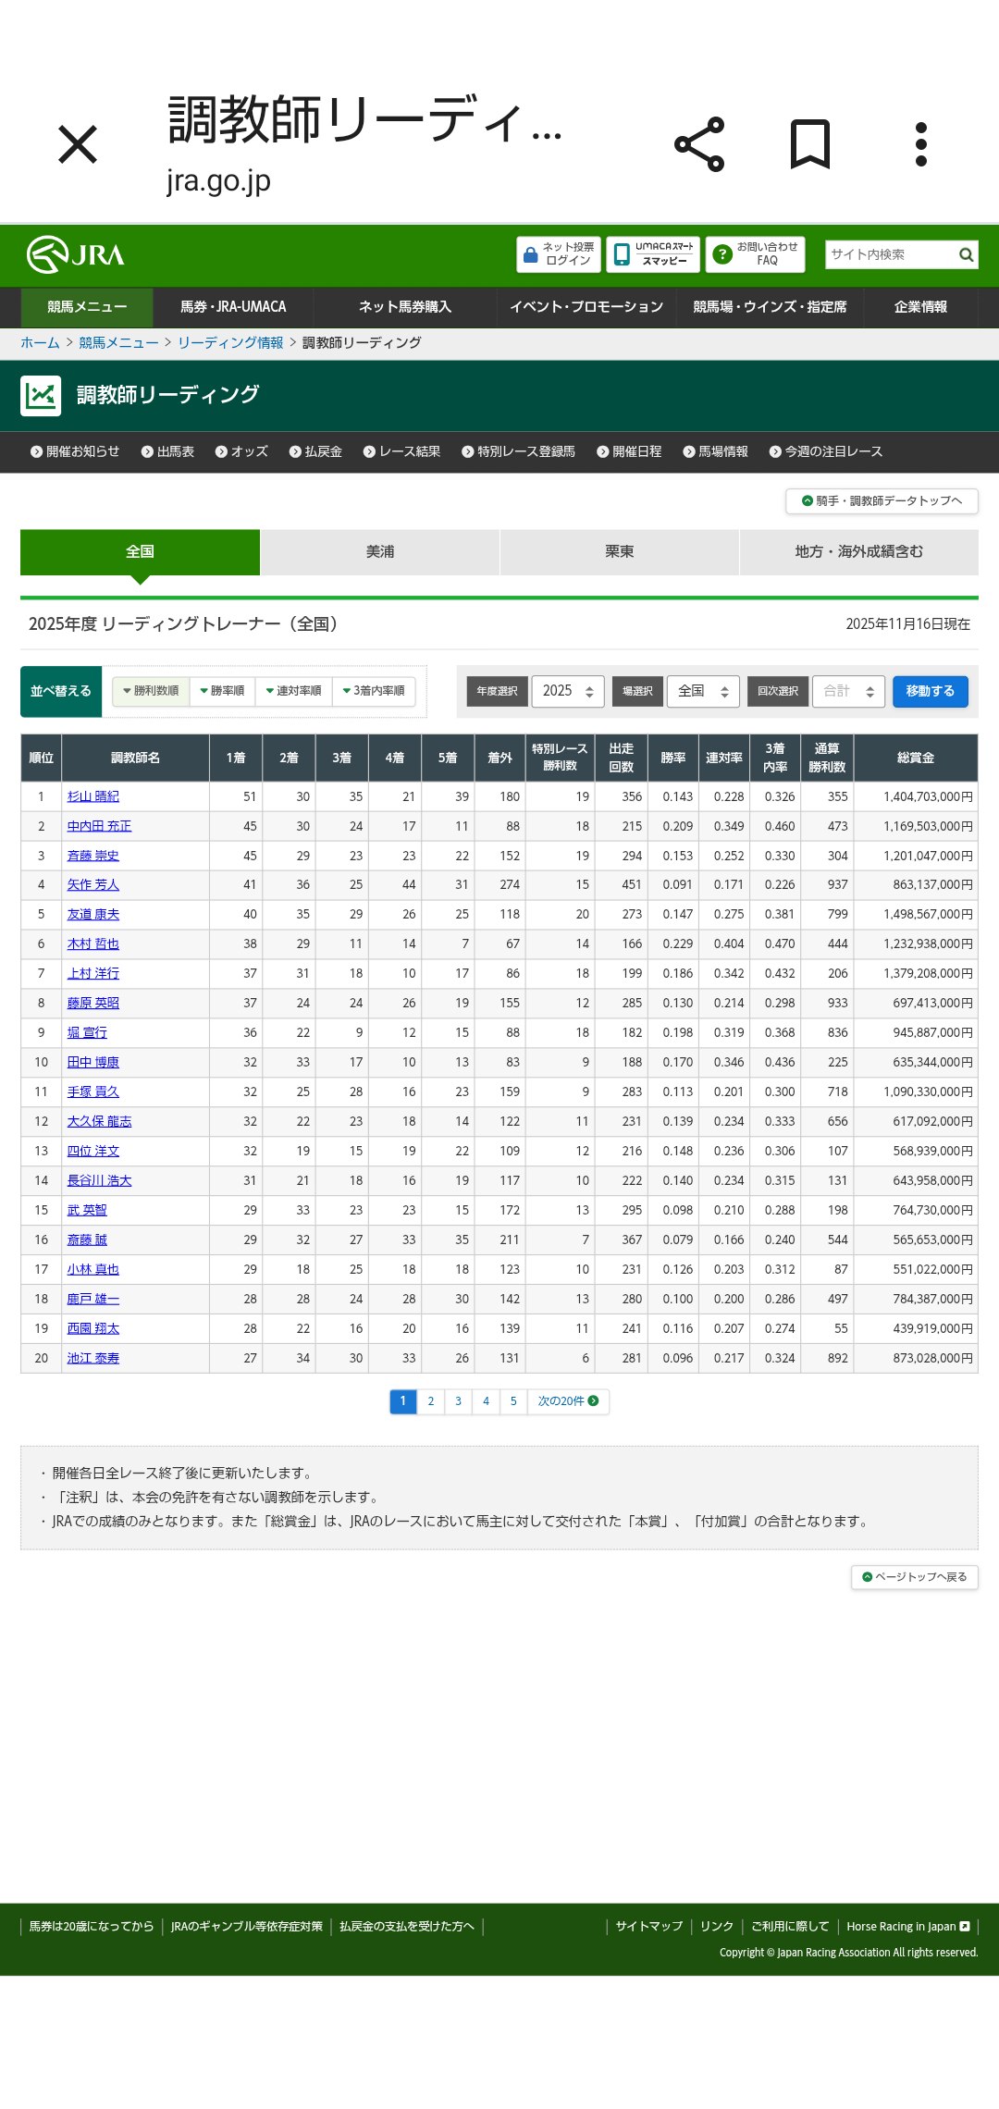Viewport: 999px width, 2109px height.
Task: Sort by 勝利数順
Action: pos(151,691)
